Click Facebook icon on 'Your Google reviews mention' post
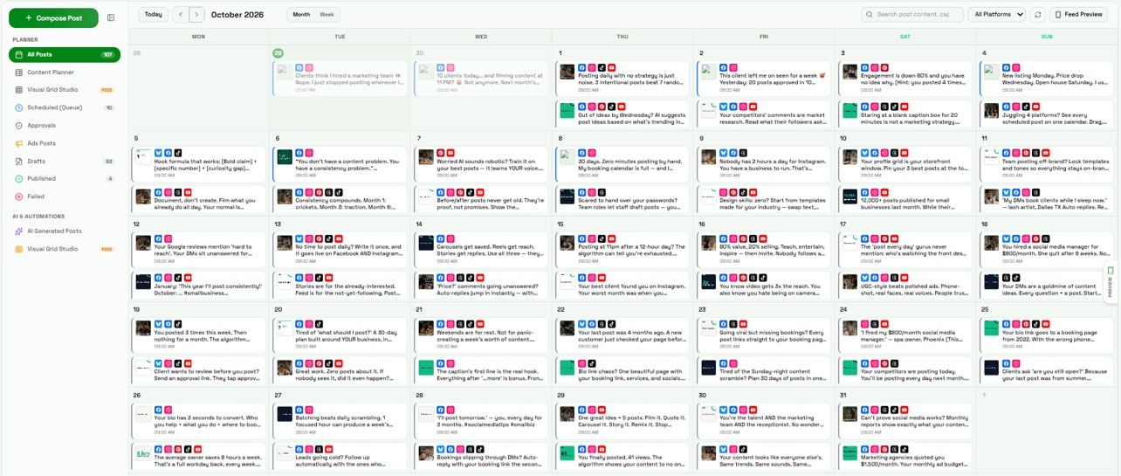The image size is (1121, 476). pyautogui.click(x=157, y=238)
